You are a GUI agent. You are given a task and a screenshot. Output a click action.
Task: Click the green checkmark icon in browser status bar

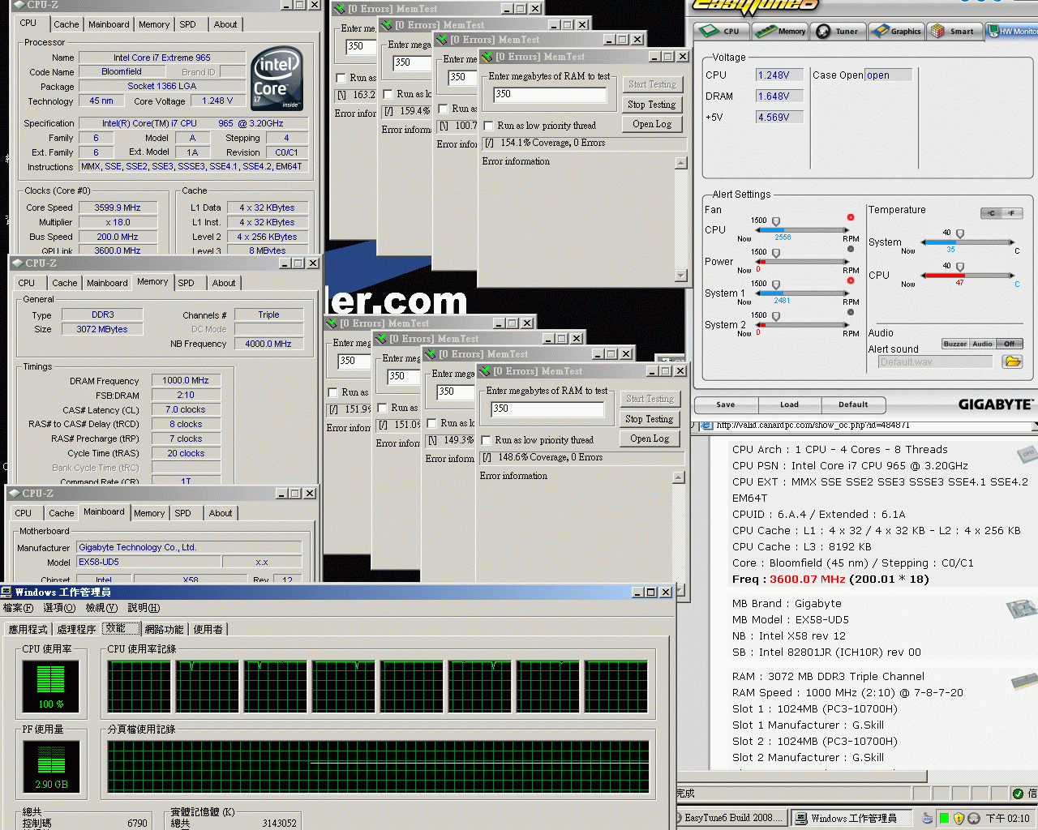pos(1019,793)
